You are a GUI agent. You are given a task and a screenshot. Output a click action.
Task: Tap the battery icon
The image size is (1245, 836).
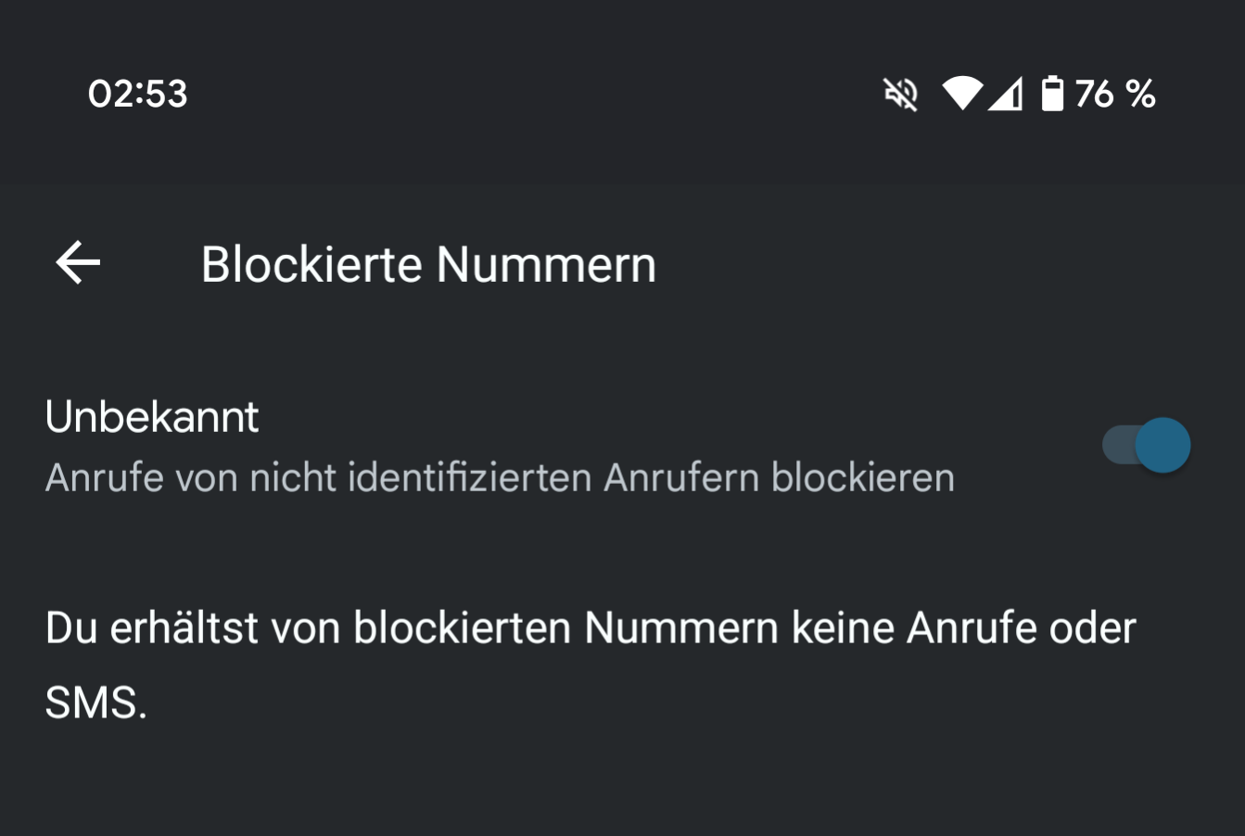1052,94
